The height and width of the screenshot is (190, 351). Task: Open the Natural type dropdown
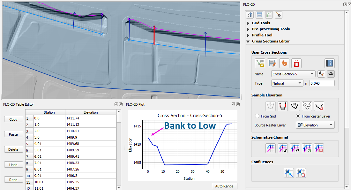287,83
